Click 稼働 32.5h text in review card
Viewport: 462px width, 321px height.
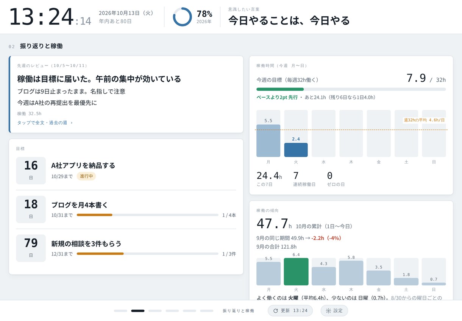pyautogui.click(x=29, y=113)
